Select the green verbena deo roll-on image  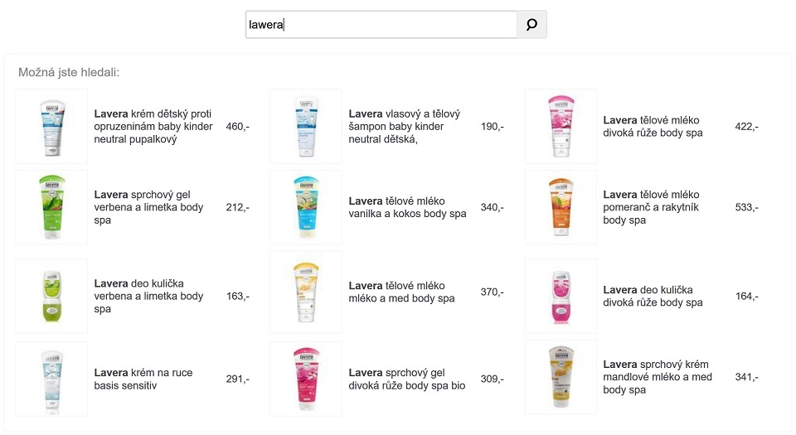point(51,296)
